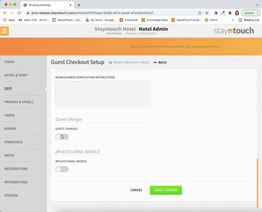Open the Knowledge Base bookmark
This screenshot has width=262, height=212.
(x=154, y=20)
